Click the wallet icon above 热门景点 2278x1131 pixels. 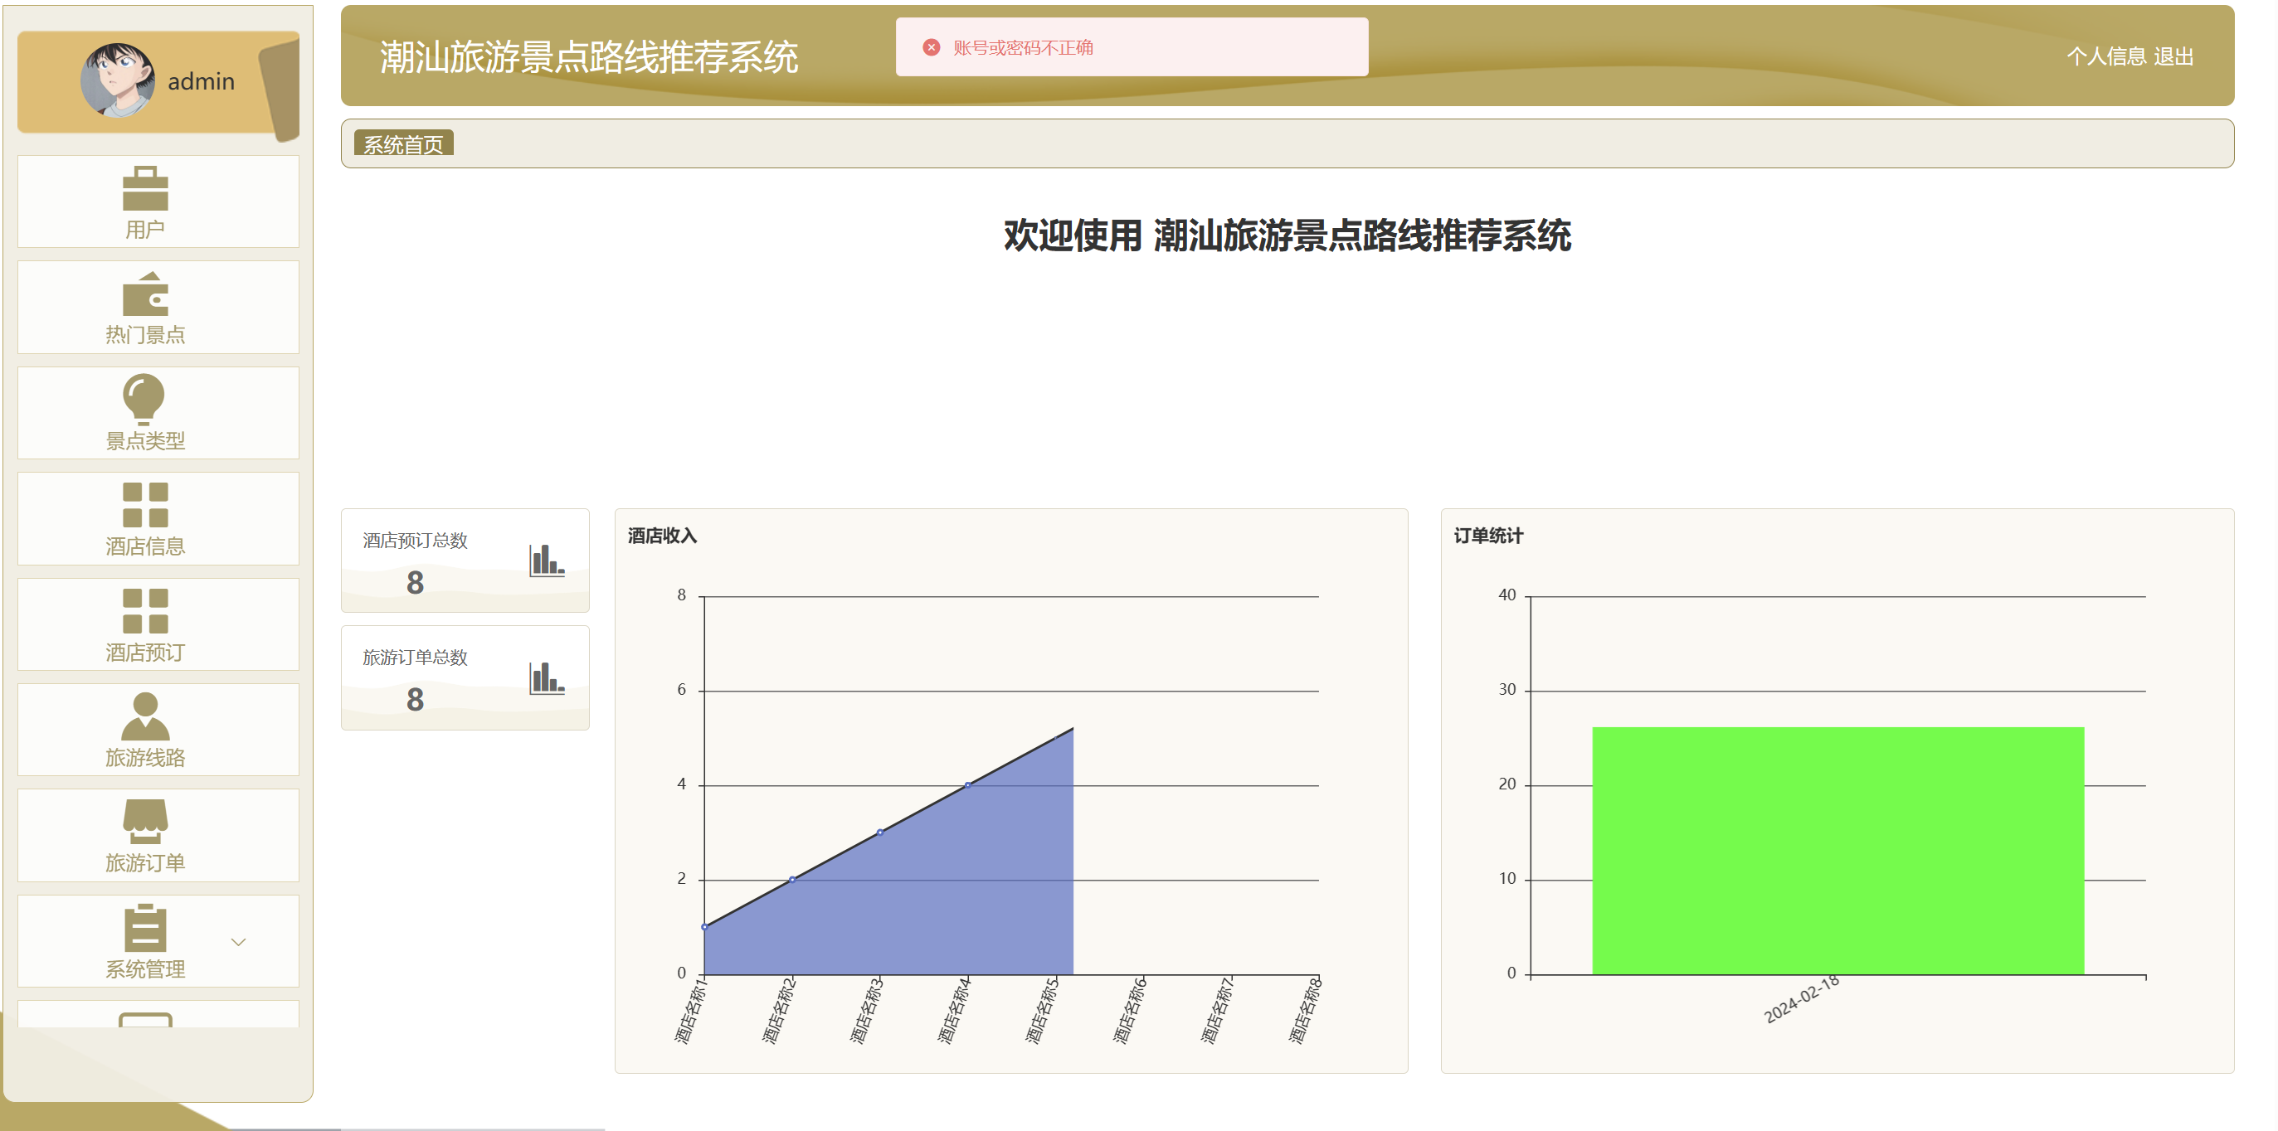pos(145,294)
